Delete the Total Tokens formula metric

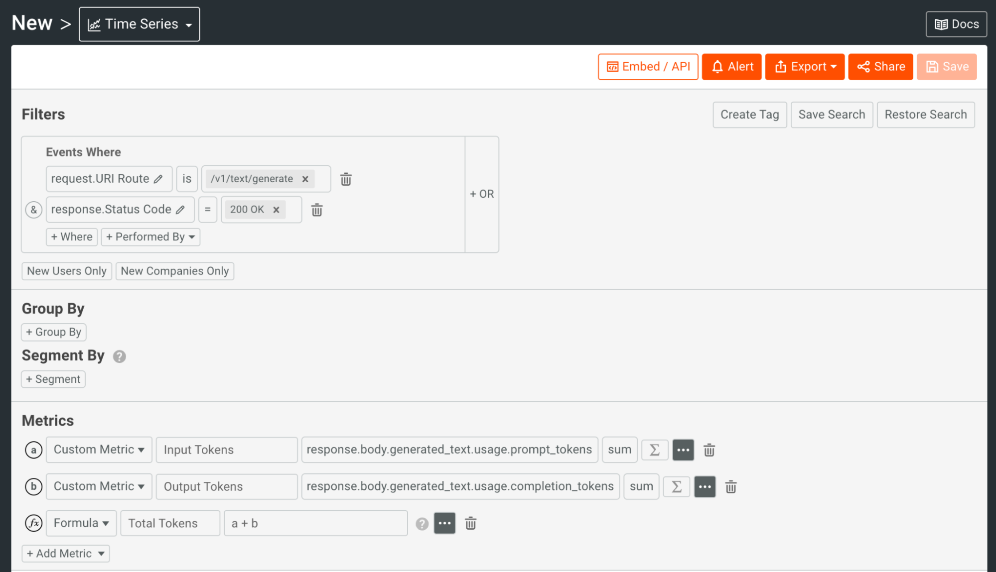[x=470, y=524]
